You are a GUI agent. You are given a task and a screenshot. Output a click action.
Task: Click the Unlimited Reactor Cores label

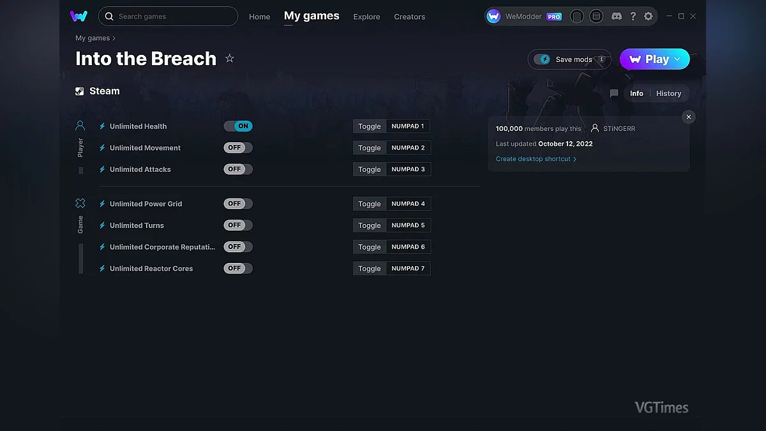pos(151,269)
